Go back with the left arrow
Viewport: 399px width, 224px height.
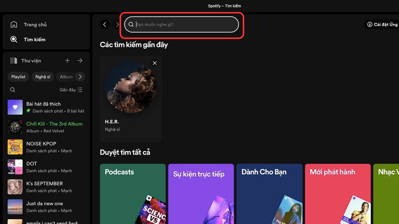pyautogui.click(x=105, y=24)
